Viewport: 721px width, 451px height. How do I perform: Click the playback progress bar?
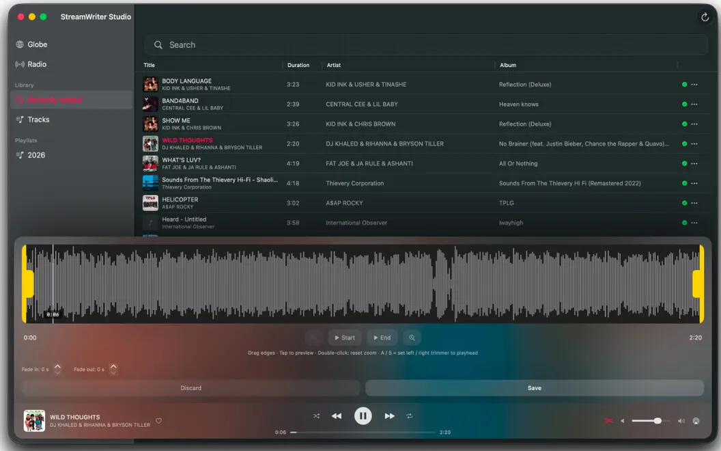[363, 432]
